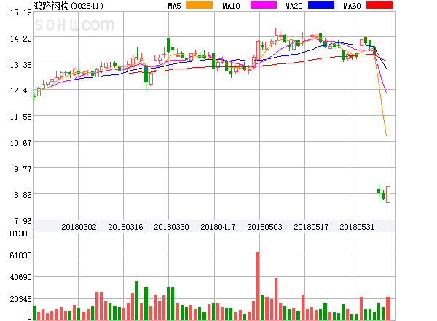Image resolution: width=437 pixels, height=321 pixels.
Task: Click the 13.38 price axis label
Action: click(21, 65)
